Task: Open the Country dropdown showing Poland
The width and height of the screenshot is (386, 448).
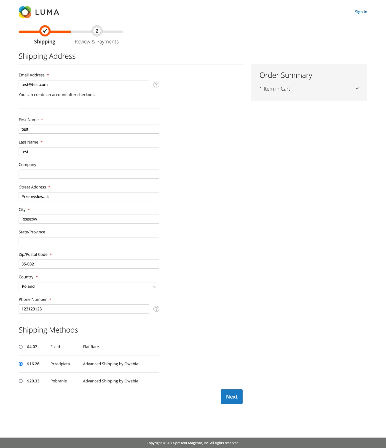Action: coord(89,287)
